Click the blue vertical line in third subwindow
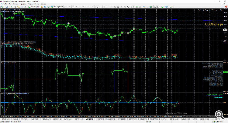Image resolution: width=228 pixels, height=123 pixels. coord(115,77)
